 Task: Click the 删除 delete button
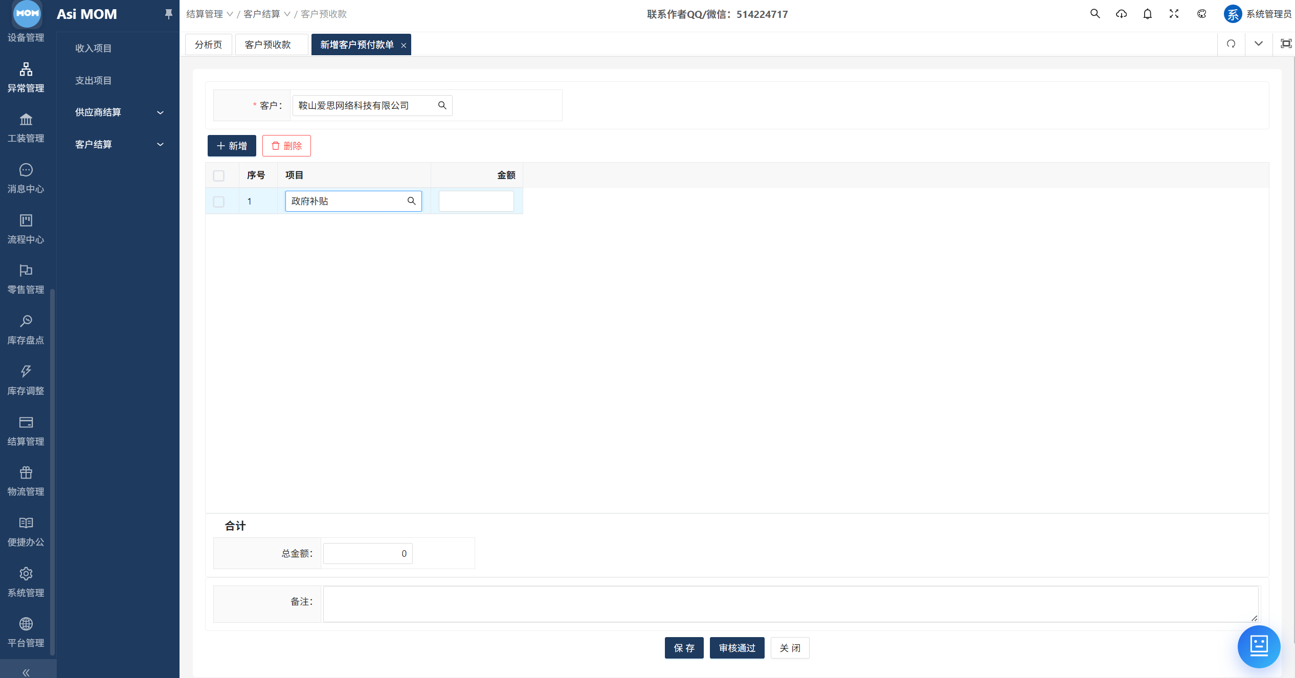[286, 146]
